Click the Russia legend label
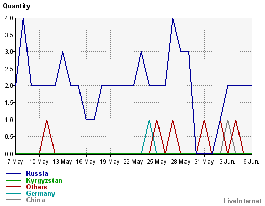Screen dimensions: 265x206 click(x=37, y=173)
